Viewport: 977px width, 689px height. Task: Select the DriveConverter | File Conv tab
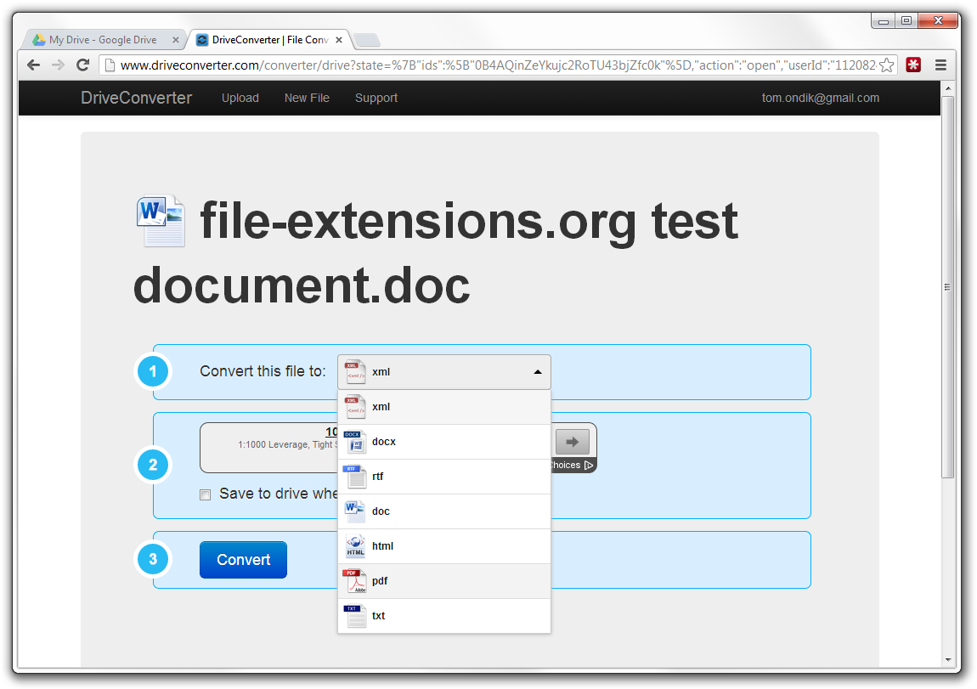269,40
